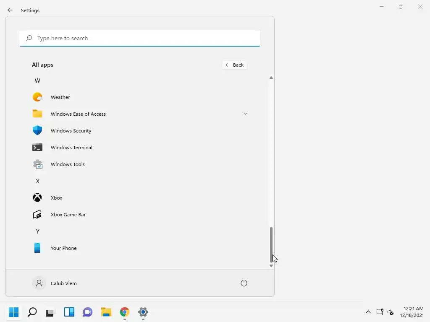The image size is (430, 322).
Task: Click the X letter group header
Action: pos(37,181)
